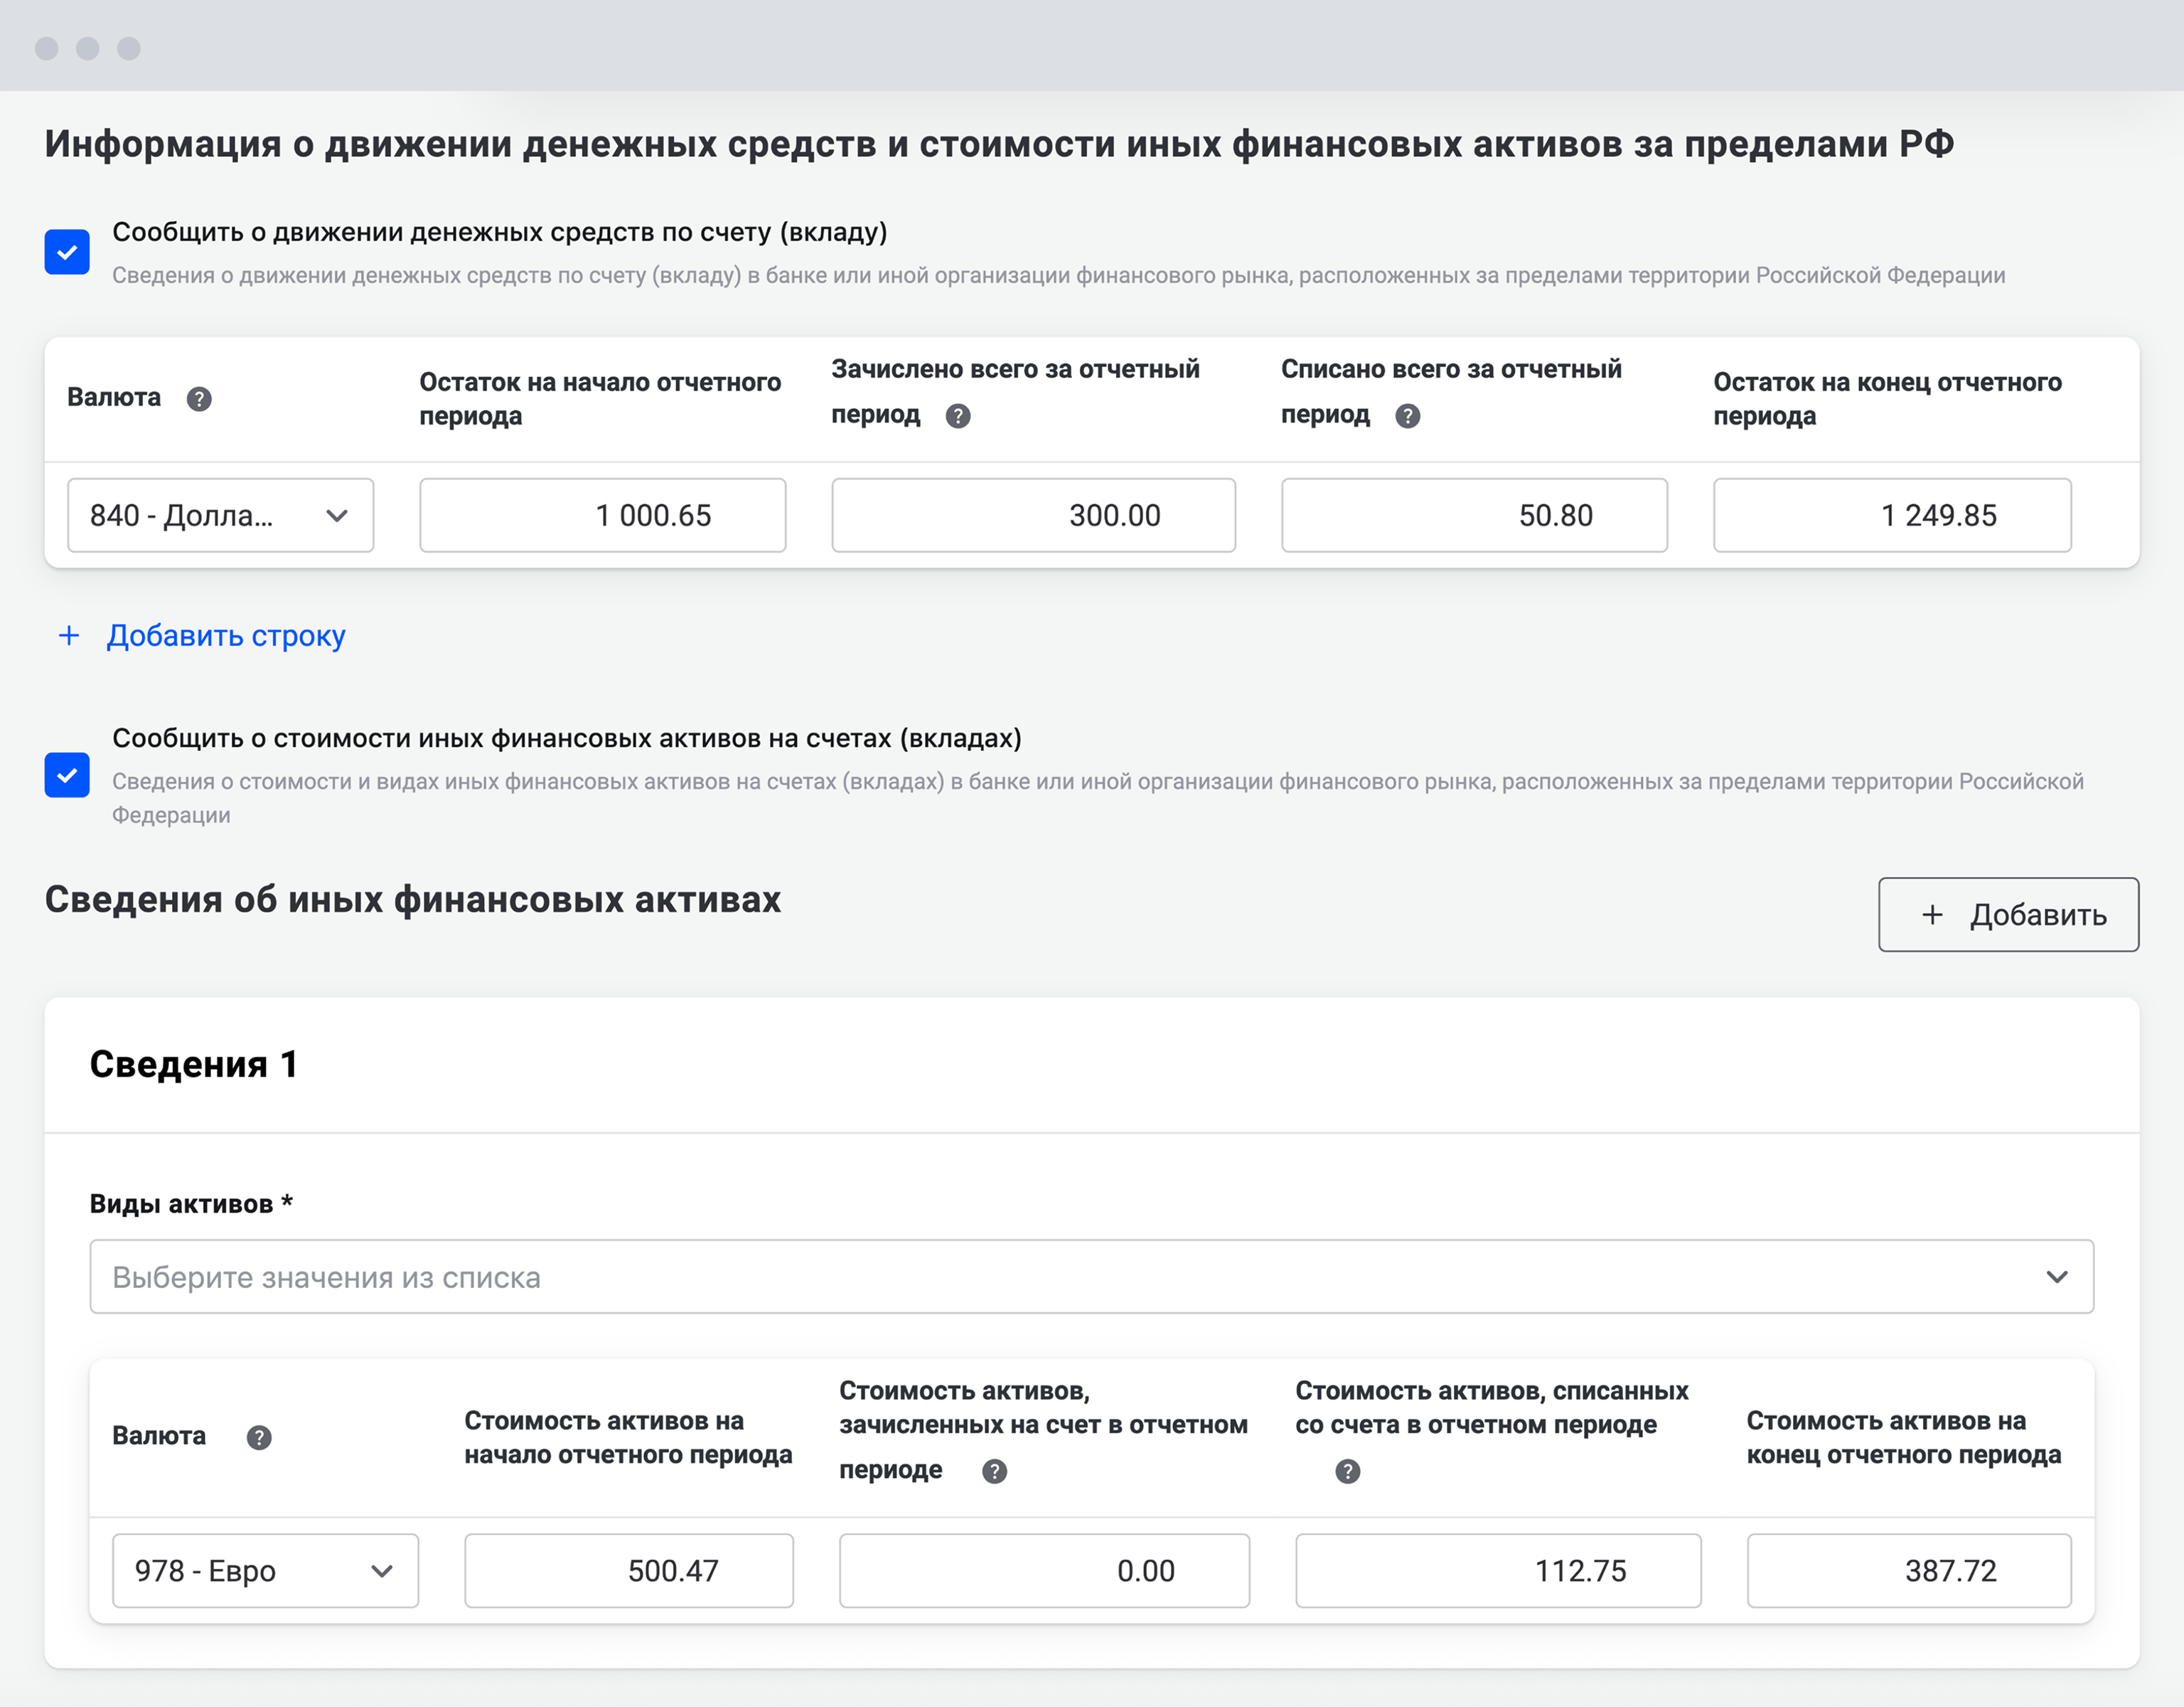Uncheck Сообщить о движении денежных средств checkbox

click(67, 252)
